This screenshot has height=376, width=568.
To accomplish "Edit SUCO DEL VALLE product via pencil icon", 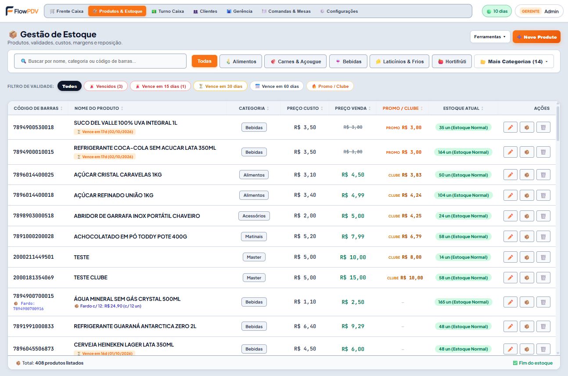I will (x=510, y=127).
